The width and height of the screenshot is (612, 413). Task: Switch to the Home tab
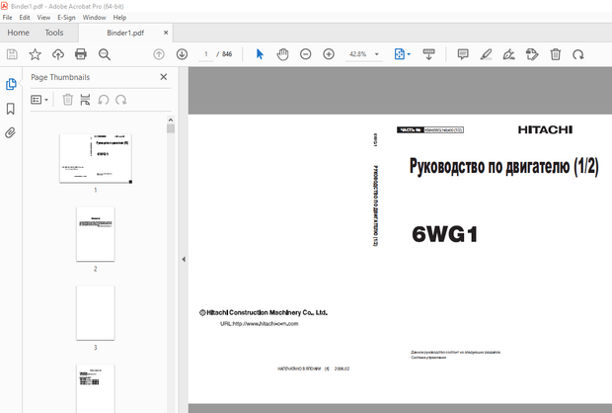pyautogui.click(x=19, y=33)
